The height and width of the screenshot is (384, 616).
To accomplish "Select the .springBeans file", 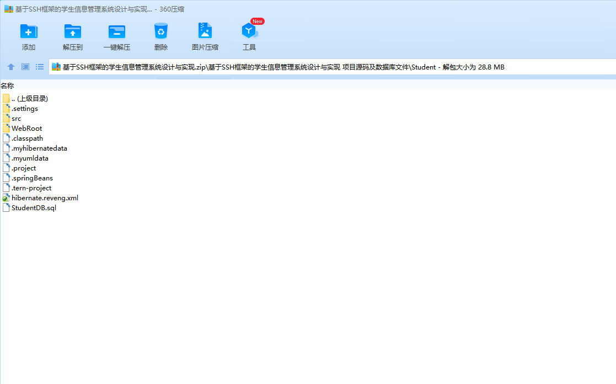I will click(x=28, y=178).
